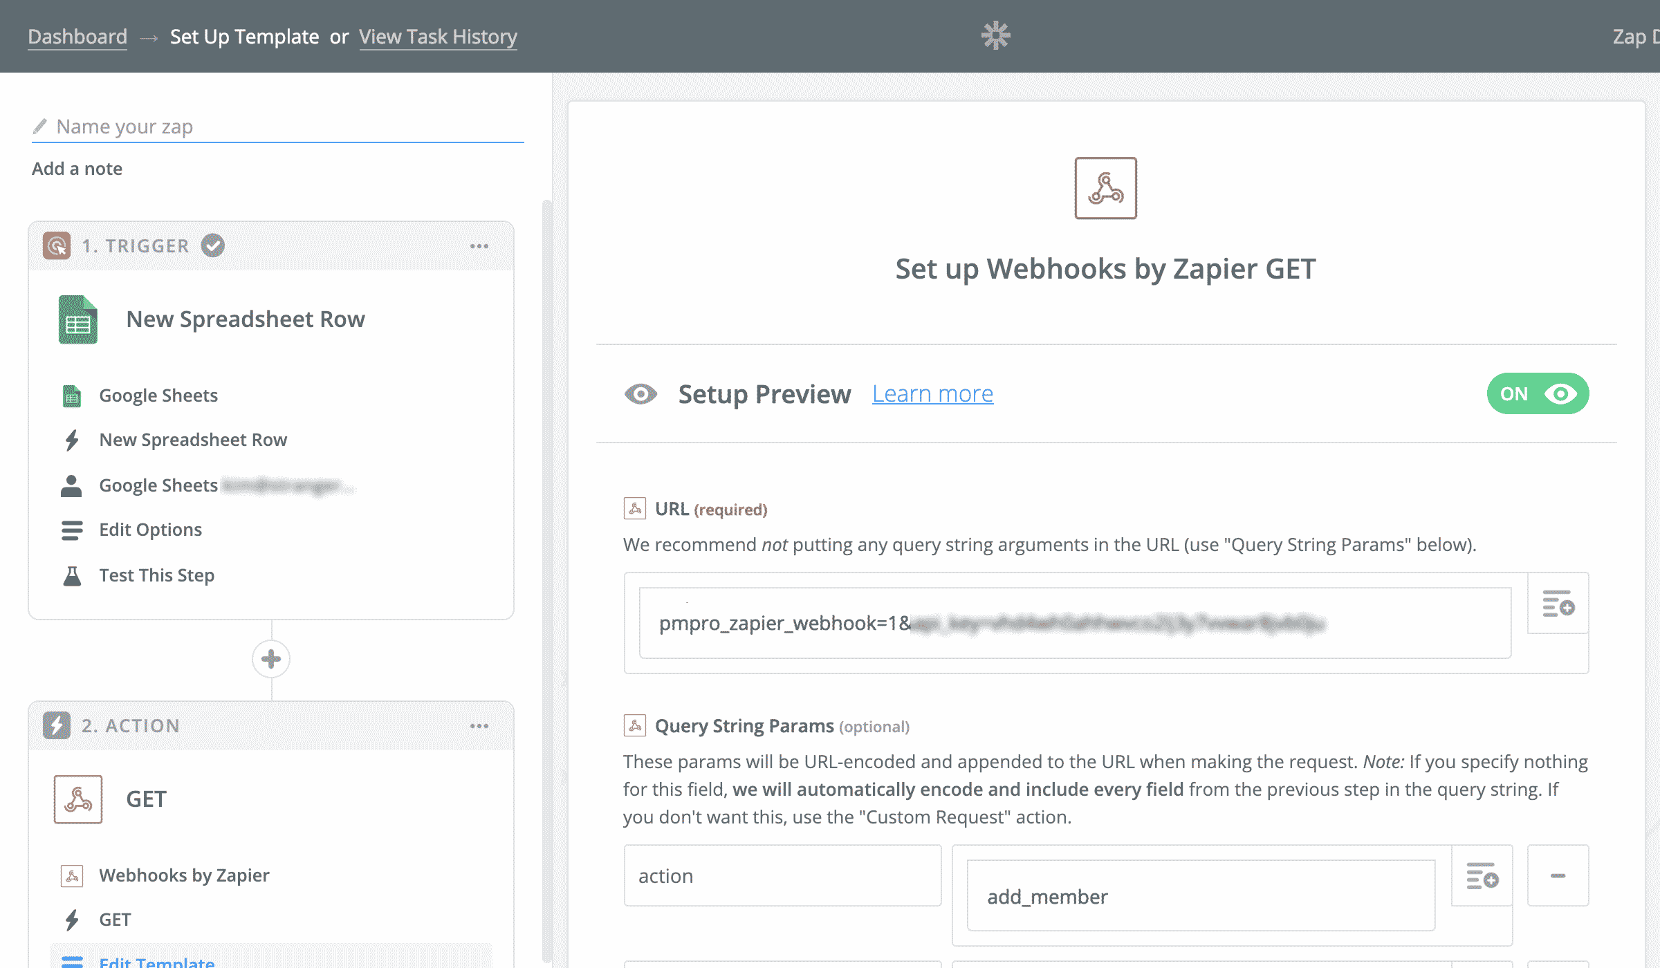Click the flask icon for Test This Step
1660x968 pixels.
click(72, 575)
